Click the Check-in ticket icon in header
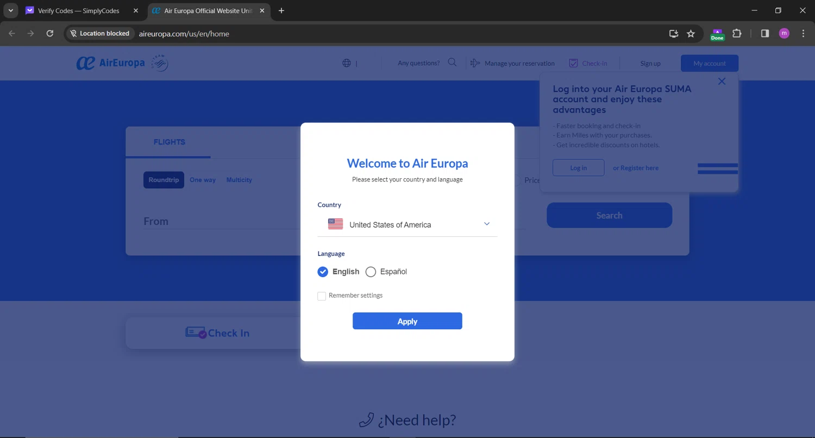815x438 pixels. tap(573, 63)
